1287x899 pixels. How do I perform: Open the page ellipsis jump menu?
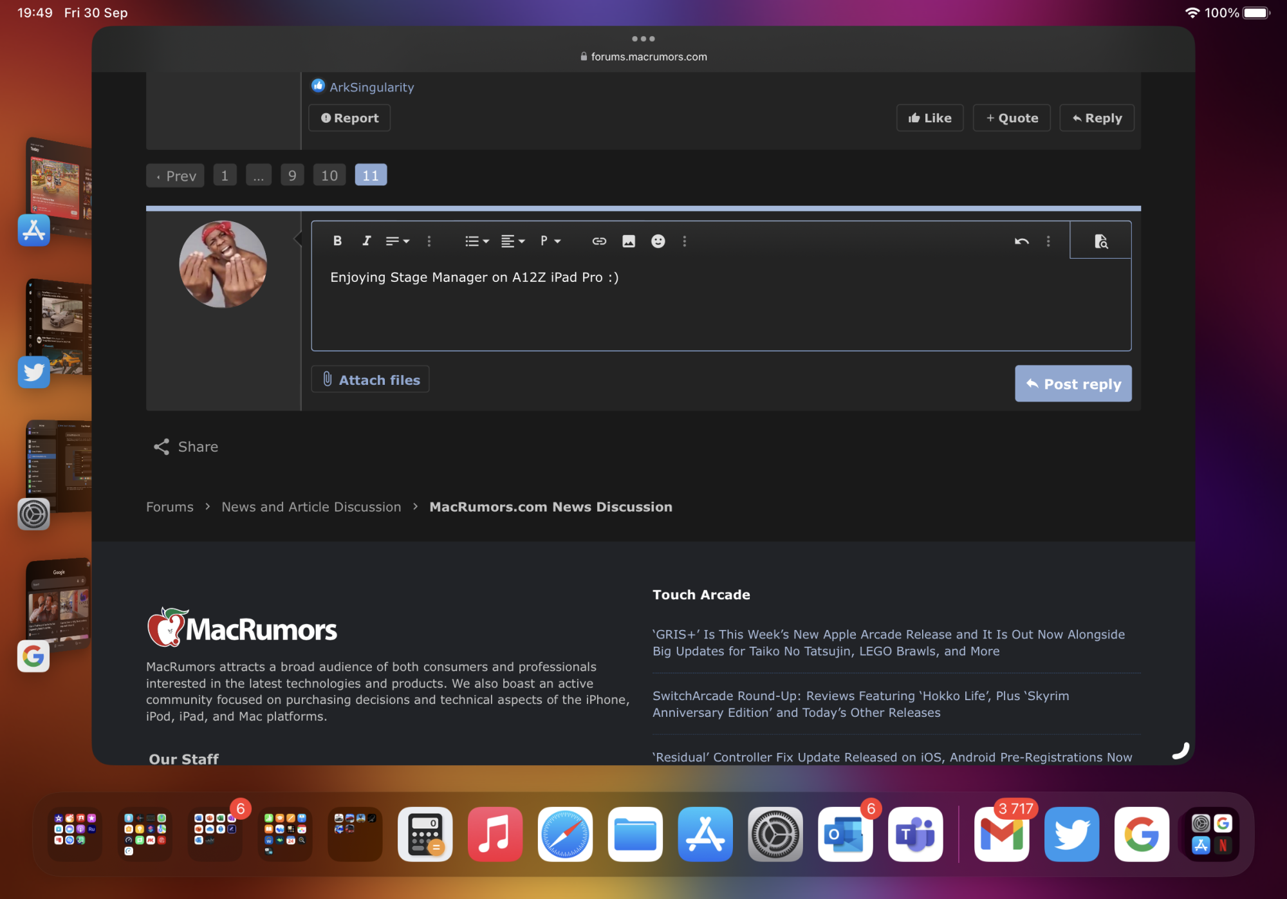[258, 176]
